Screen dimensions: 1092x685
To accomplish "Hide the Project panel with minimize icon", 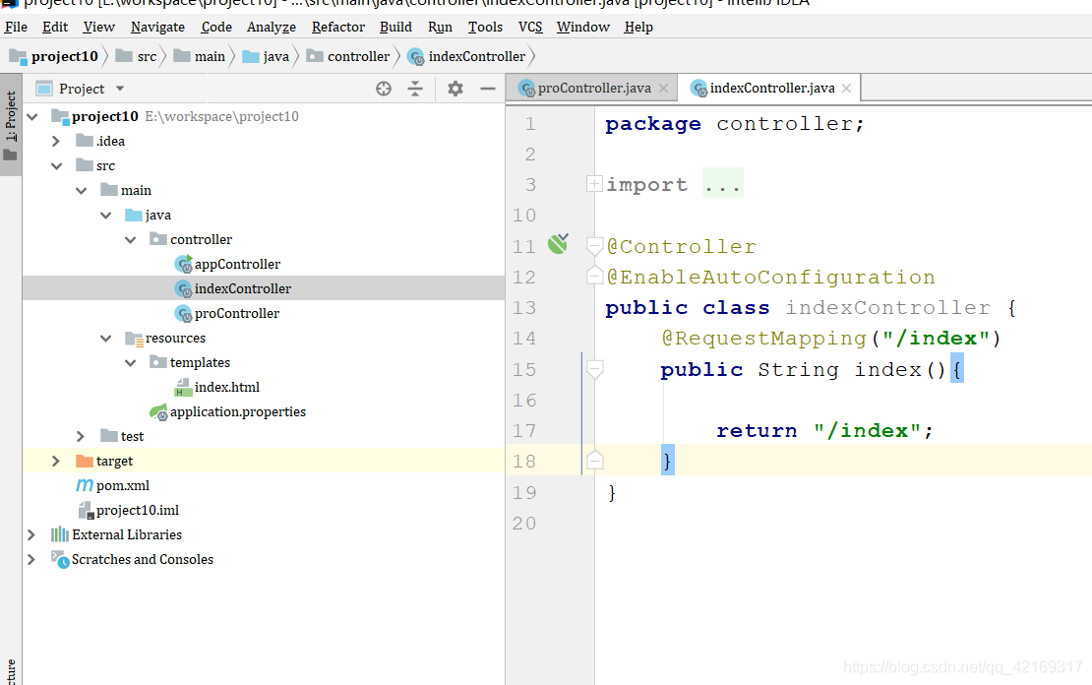I will point(487,89).
